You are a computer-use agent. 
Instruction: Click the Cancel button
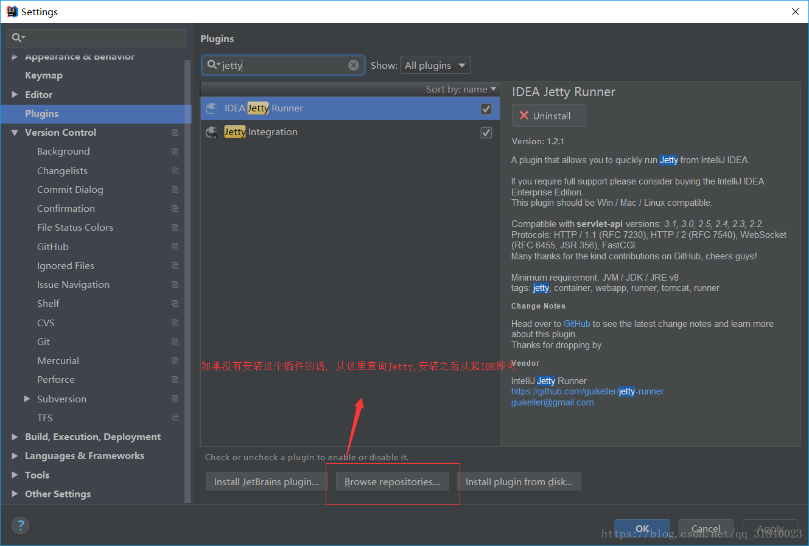(x=706, y=529)
